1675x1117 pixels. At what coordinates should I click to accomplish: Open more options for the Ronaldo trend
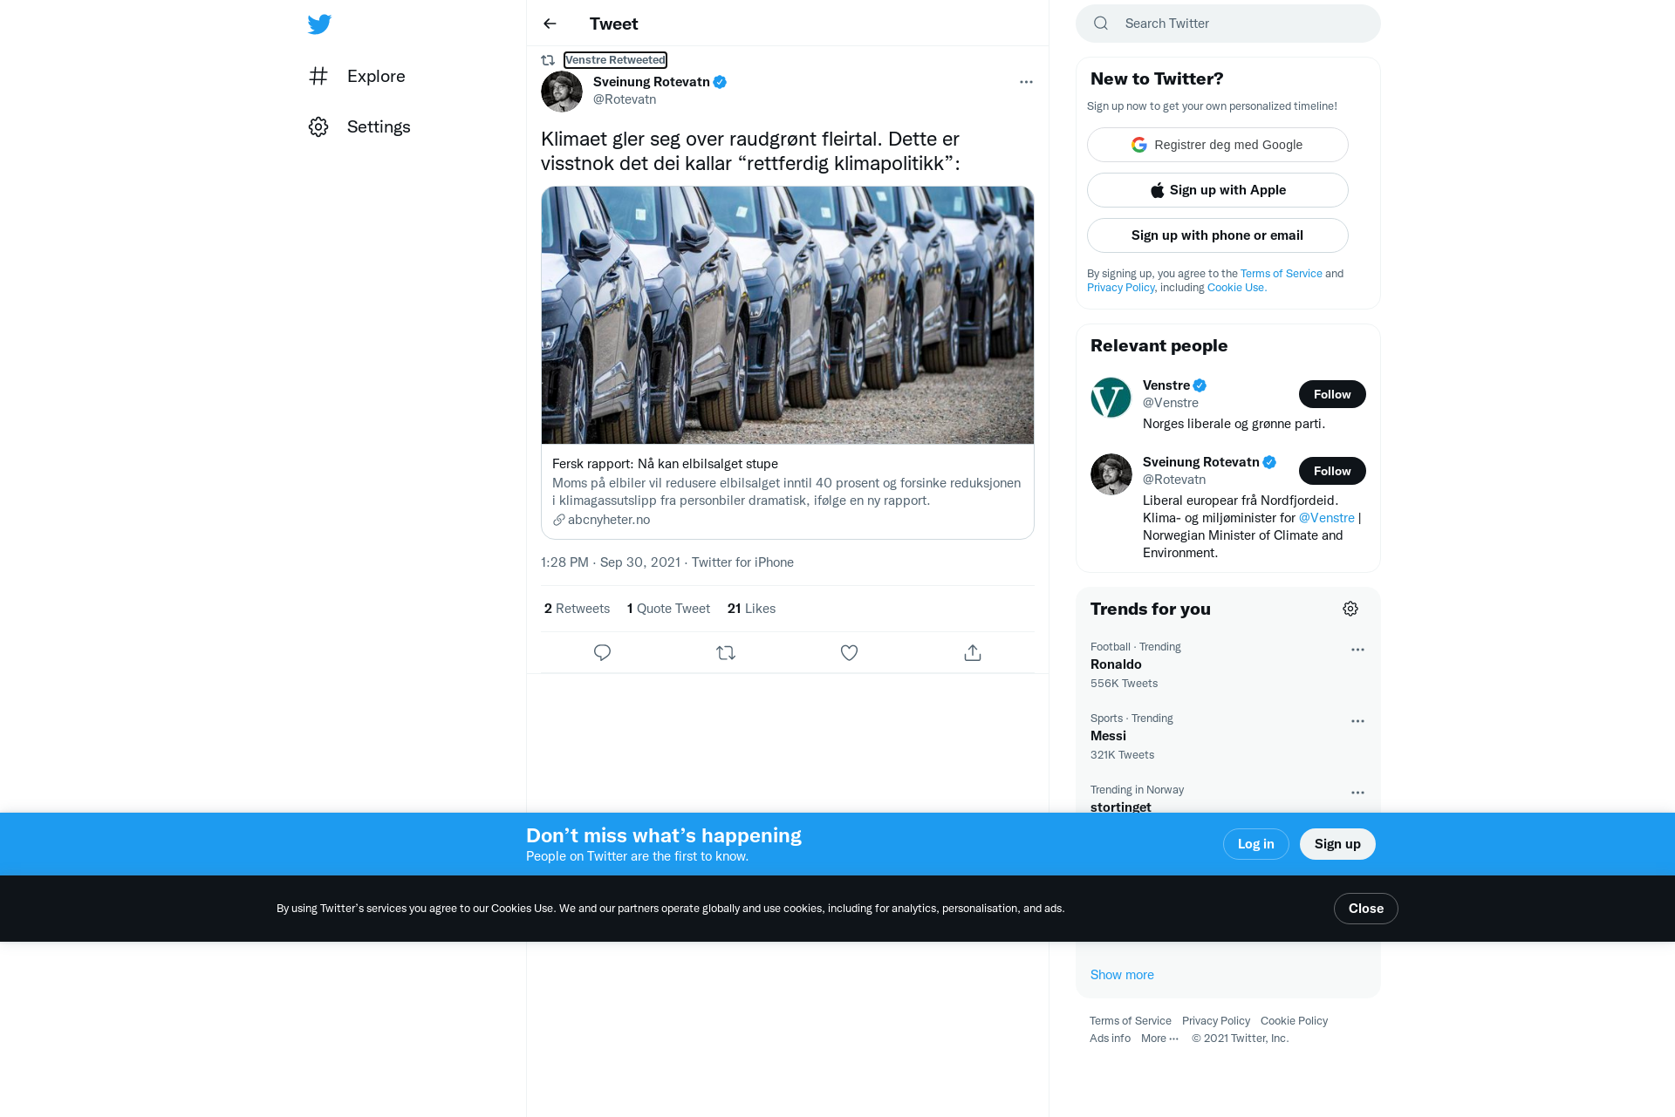click(x=1357, y=650)
